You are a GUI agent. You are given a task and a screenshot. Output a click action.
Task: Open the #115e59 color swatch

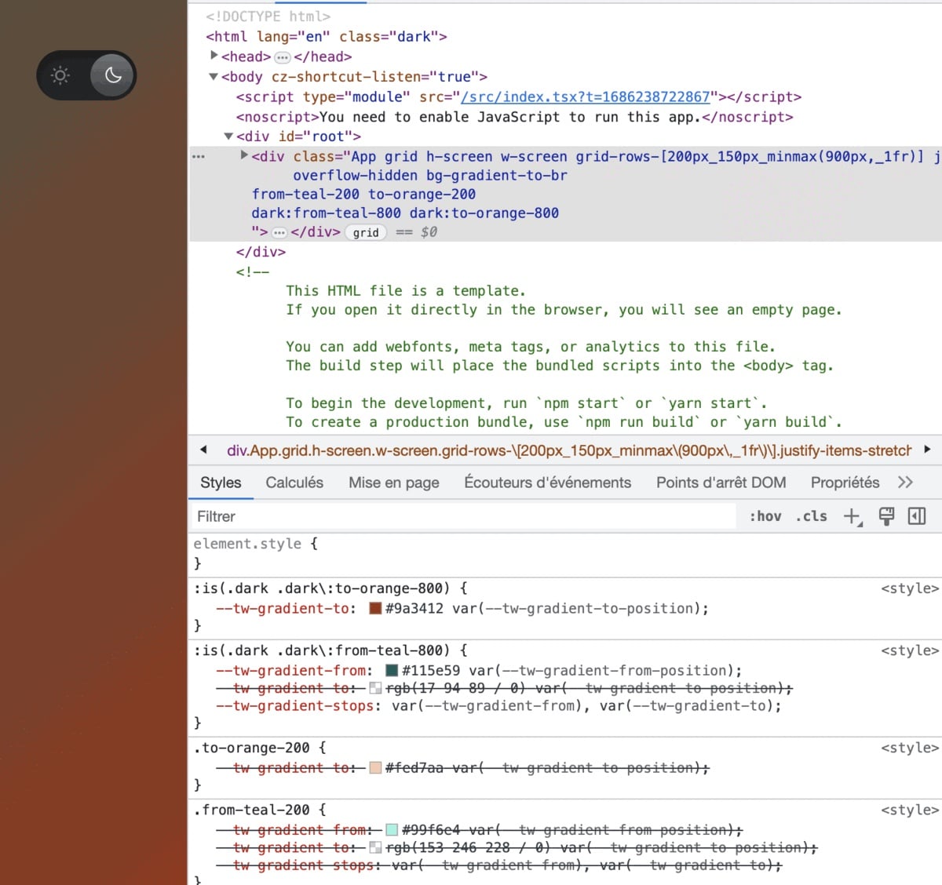[x=392, y=671]
